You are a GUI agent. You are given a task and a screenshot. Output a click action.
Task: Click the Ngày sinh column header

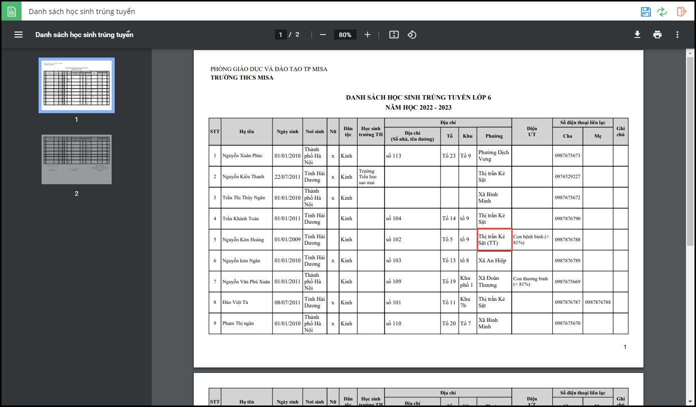click(x=288, y=132)
